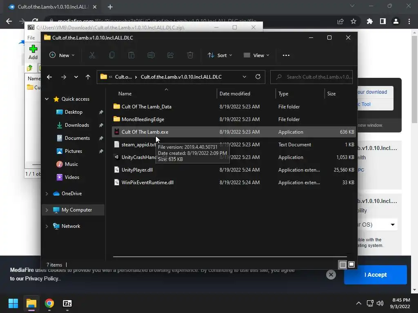Select the WinPixEventRuntime.dll file
The height and width of the screenshot is (313, 418).
(x=234, y=182)
